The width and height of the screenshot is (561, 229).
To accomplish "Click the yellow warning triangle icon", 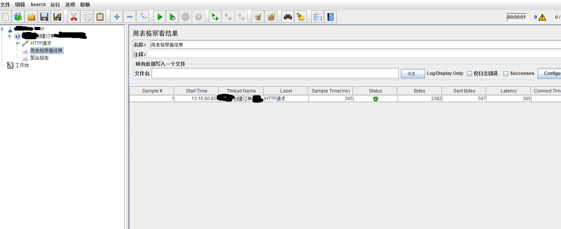I will [x=542, y=17].
